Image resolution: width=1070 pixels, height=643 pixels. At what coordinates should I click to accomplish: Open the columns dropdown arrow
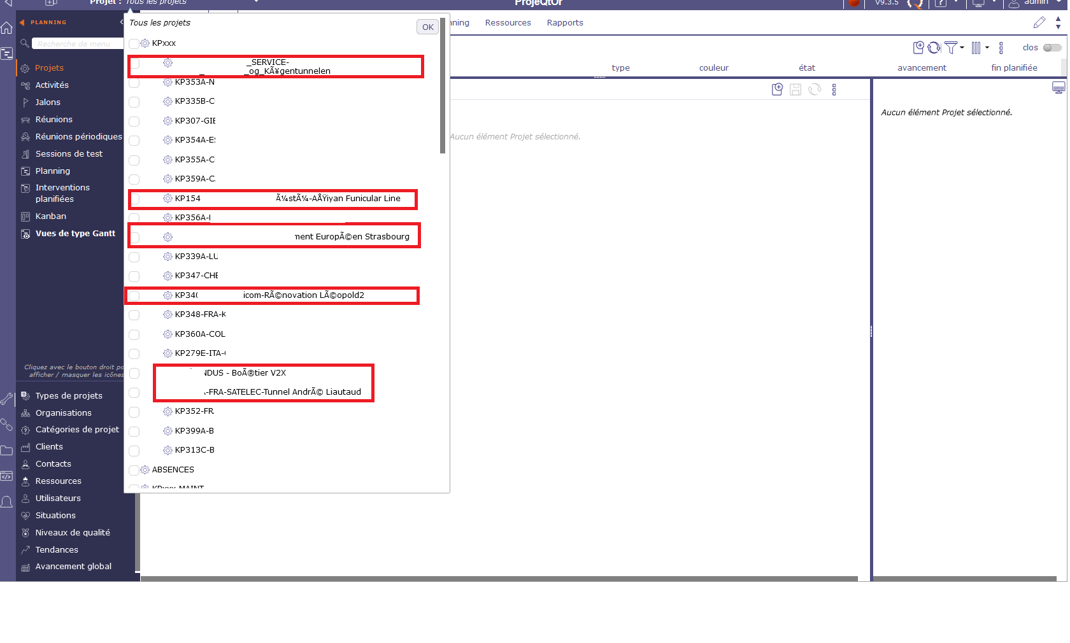coord(987,48)
